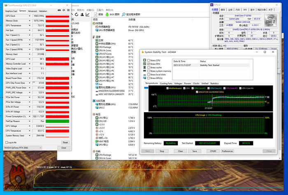Click the Intel Core i7 badge in CPU-Z

[271, 21]
